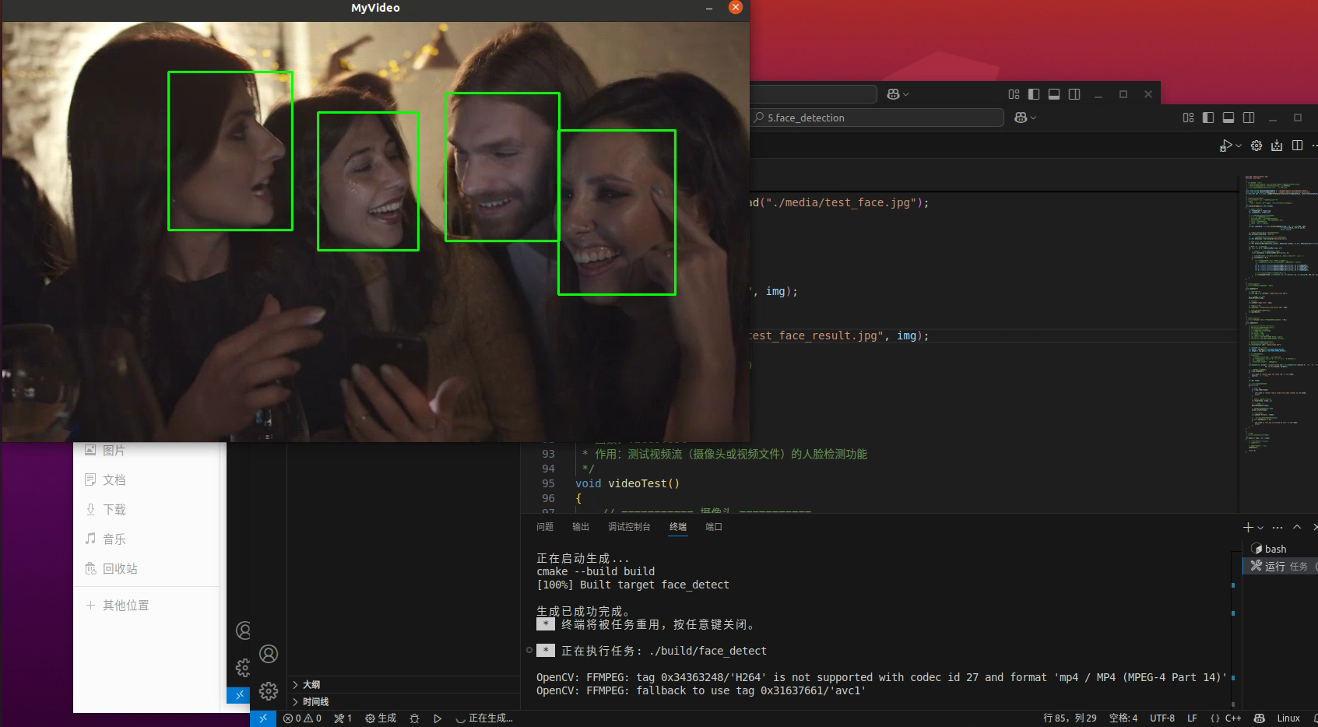
Task: Click the errors and warnings indicator
Action: pyautogui.click(x=302, y=718)
